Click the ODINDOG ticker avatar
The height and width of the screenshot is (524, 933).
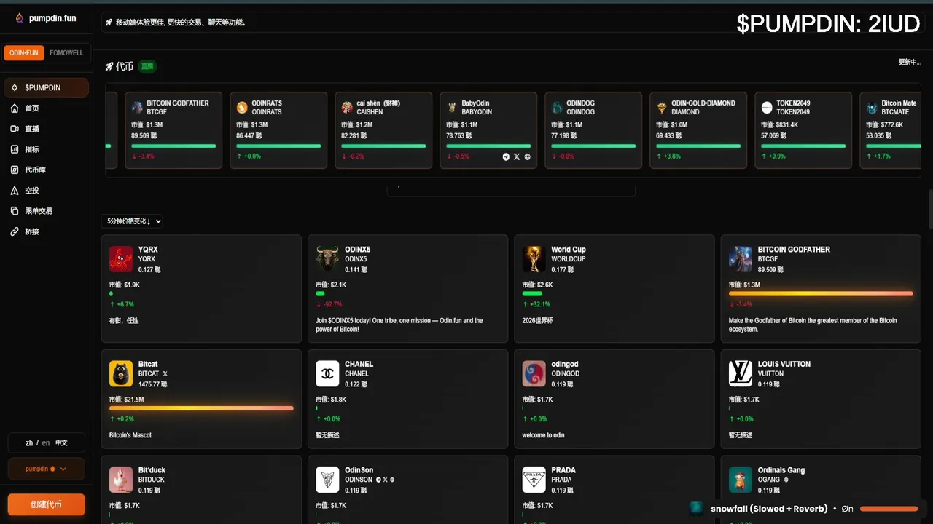(x=558, y=108)
